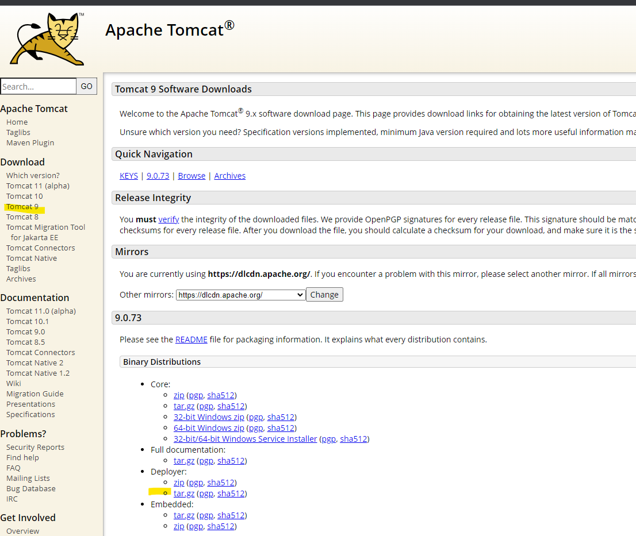Open Which version? sidebar link
Screen dimensions: 636x536
point(33,175)
